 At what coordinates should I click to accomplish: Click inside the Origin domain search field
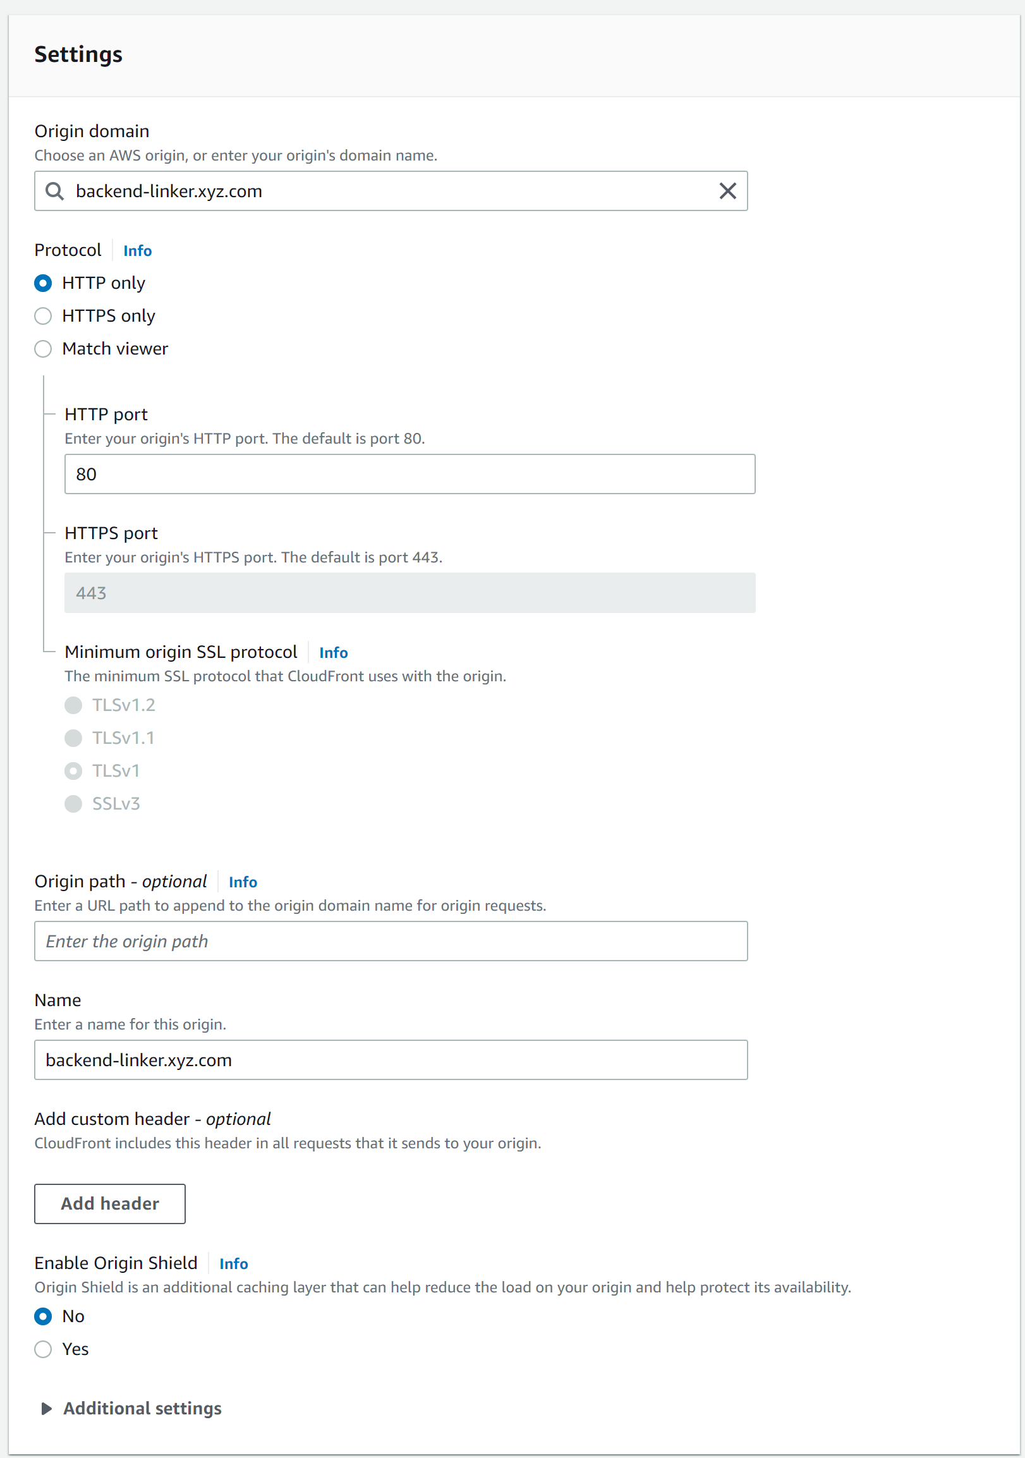pyautogui.click(x=391, y=191)
